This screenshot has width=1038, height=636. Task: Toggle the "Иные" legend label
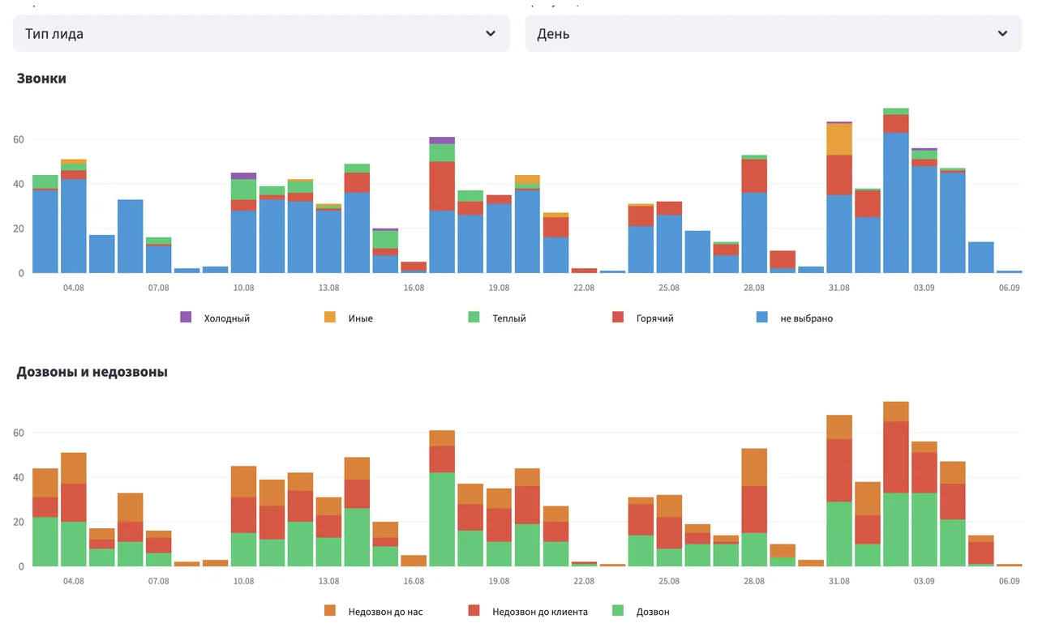[x=361, y=318]
